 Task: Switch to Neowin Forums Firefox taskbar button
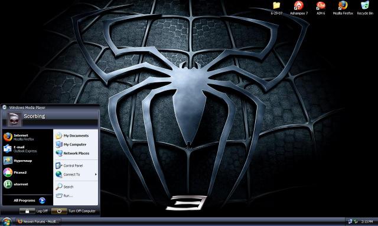tap(38, 221)
